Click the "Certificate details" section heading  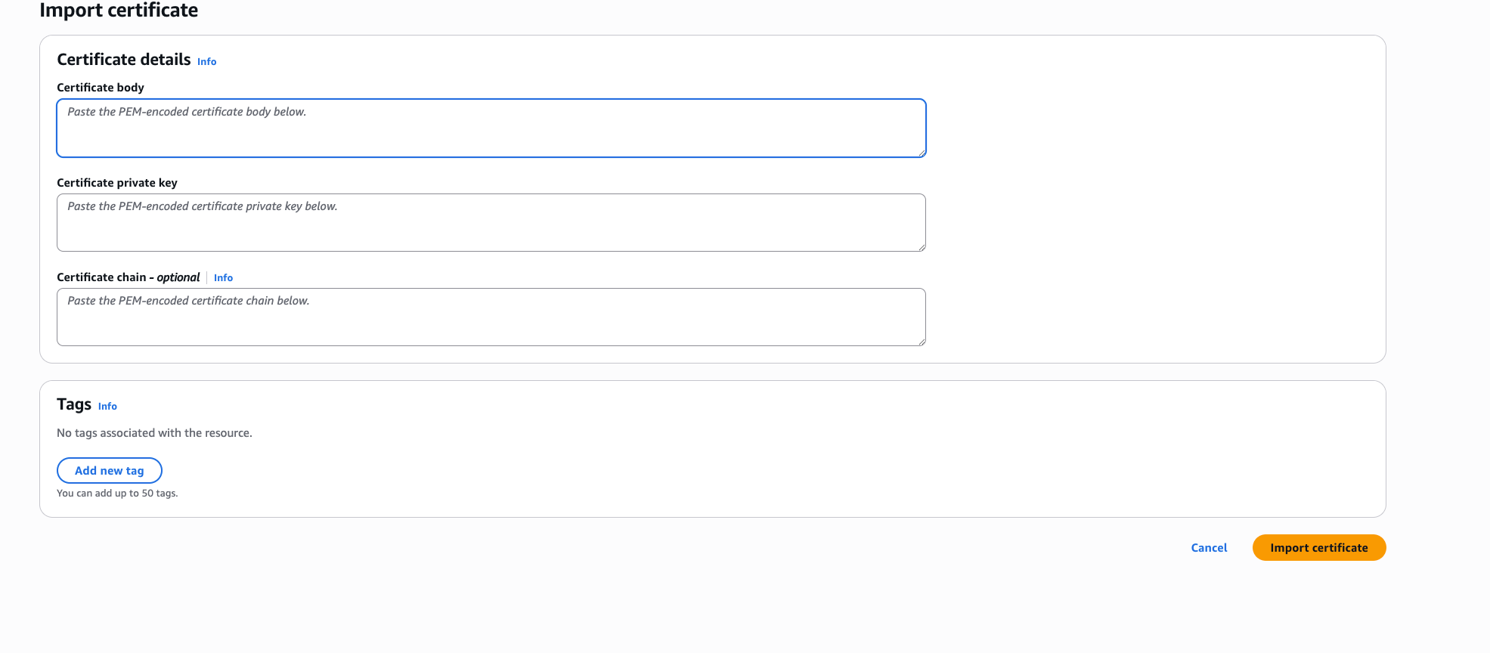[x=124, y=60]
